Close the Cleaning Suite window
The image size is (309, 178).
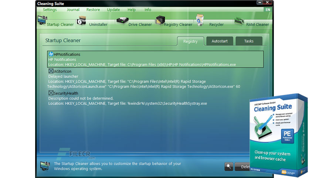(x=268, y=2)
